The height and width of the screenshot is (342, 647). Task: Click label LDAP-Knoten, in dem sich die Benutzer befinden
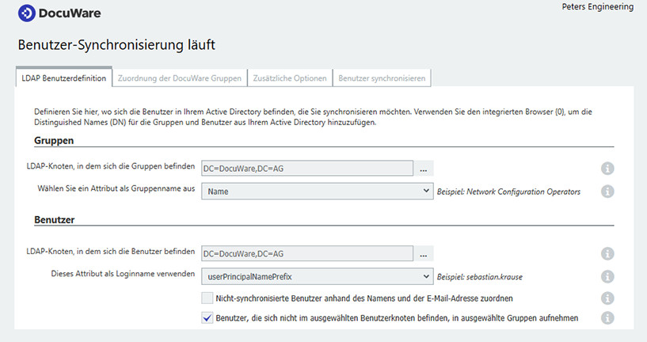pos(111,251)
